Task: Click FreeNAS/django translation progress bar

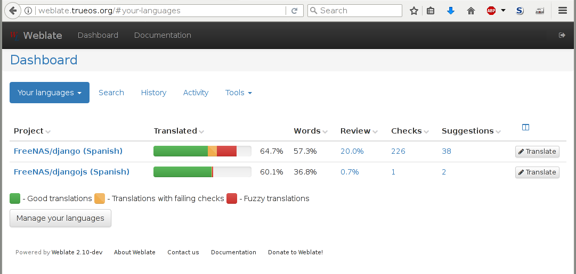Action: pyautogui.click(x=202, y=151)
